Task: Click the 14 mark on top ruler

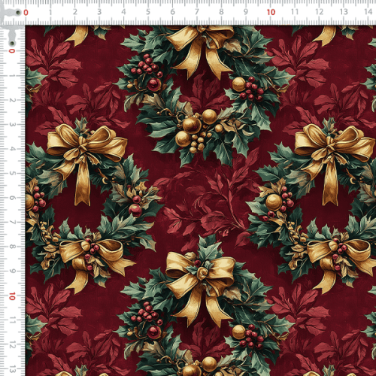Action: click(368, 11)
